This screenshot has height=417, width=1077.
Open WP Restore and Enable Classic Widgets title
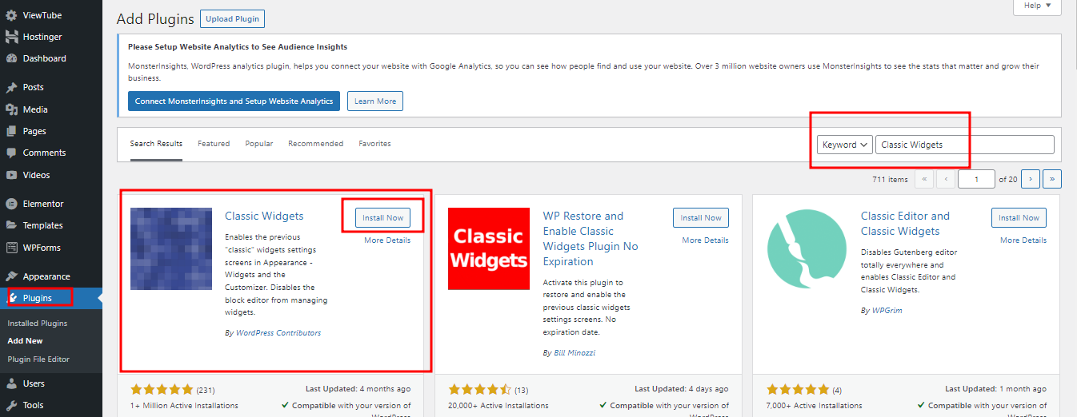pos(591,238)
